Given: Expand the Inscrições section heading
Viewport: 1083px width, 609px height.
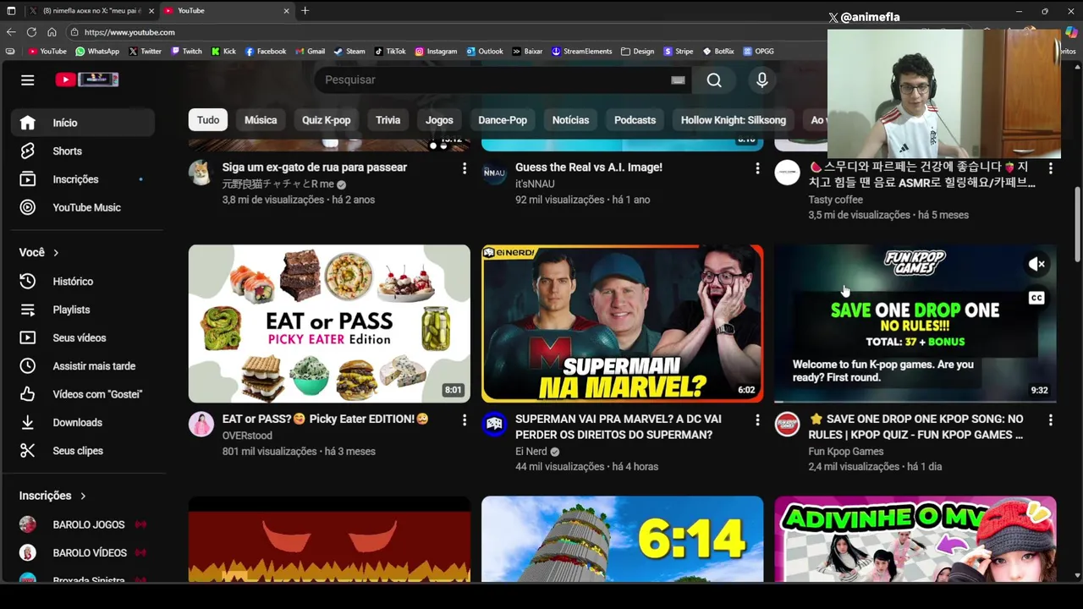Looking at the screenshot, I should (52, 496).
